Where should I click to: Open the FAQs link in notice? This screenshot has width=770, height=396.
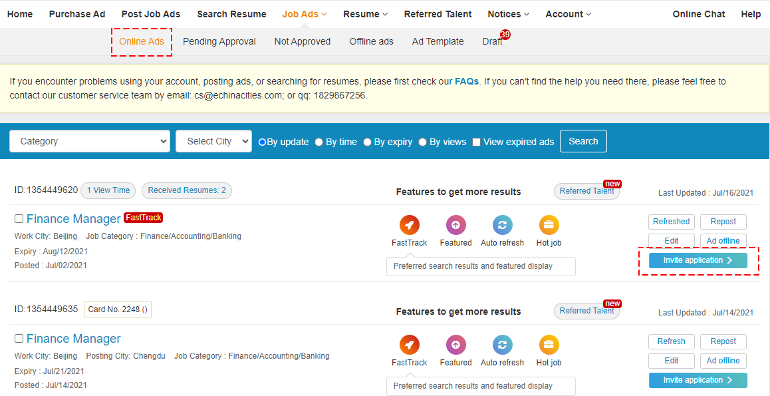pyautogui.click(x=466, y=81)
